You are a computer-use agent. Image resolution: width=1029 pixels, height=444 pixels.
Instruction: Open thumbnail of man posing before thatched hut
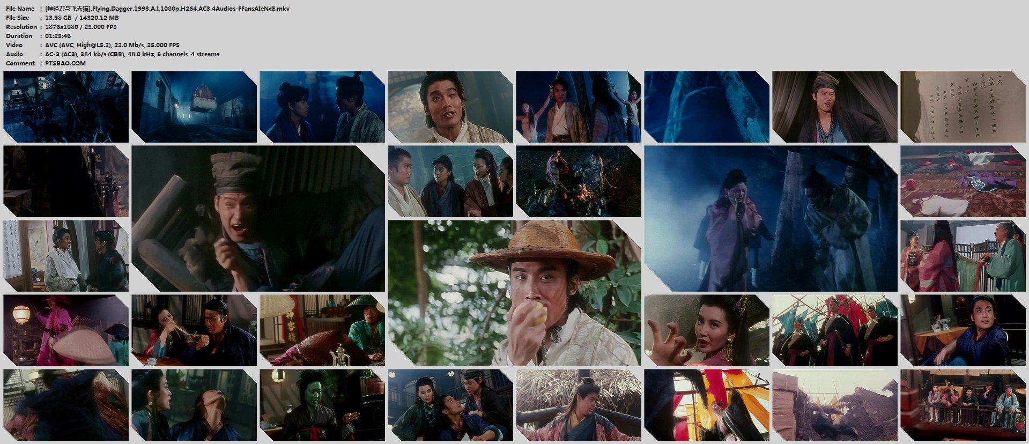(x=579, y=405)
